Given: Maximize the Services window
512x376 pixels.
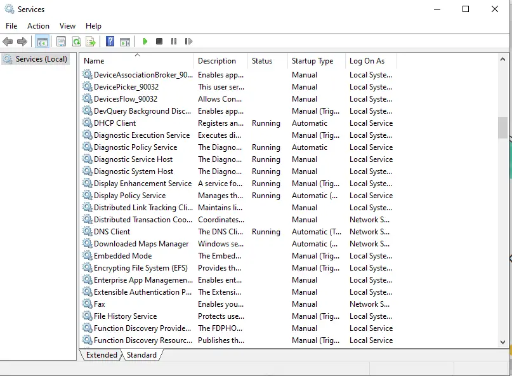Looking at the screenshot, I should 466,9.
